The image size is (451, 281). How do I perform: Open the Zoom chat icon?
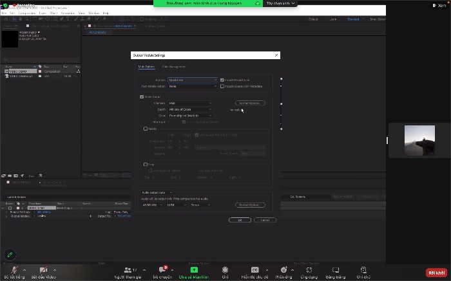click(162, 270)
